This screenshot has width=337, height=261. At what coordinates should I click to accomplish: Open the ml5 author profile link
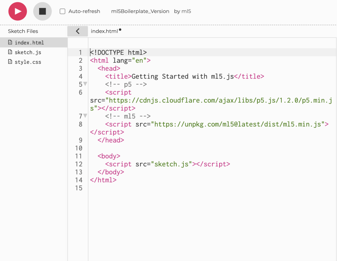[186, 11]
